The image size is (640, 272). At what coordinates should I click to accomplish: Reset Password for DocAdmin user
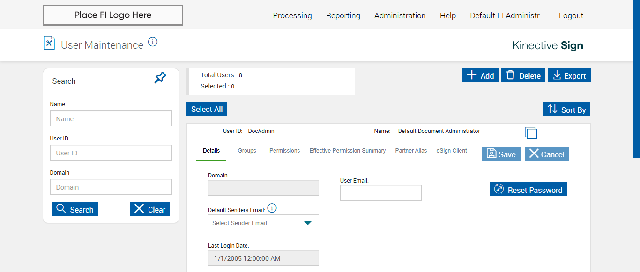(528, 190)
